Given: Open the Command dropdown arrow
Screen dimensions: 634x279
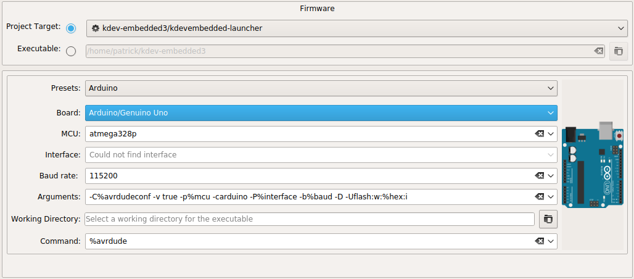Looking at the screenshot, I should coord(551,241).
